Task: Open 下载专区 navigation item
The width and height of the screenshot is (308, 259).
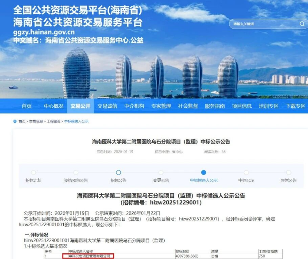Action: [296, 106]
